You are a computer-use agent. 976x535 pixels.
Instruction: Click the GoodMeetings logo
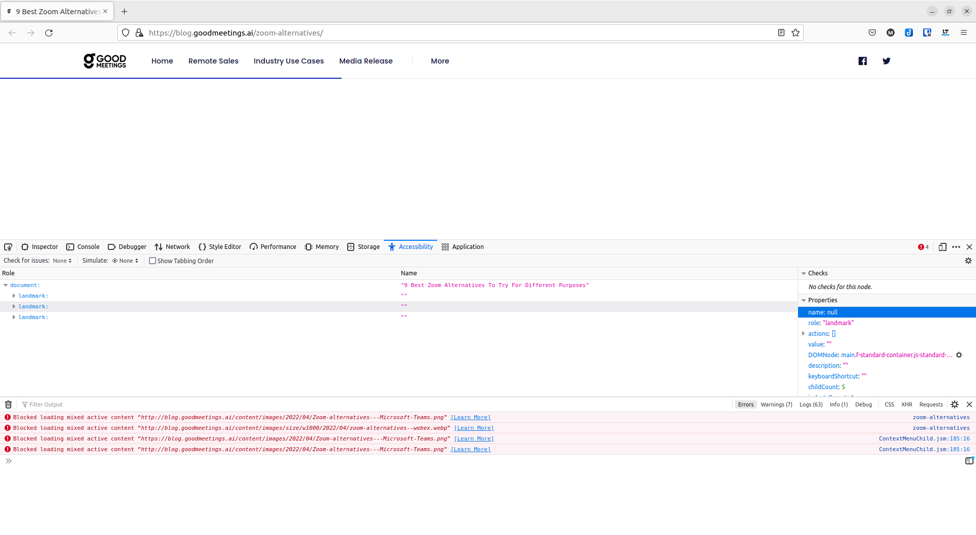pyautogui.click(x=105, y=61)
